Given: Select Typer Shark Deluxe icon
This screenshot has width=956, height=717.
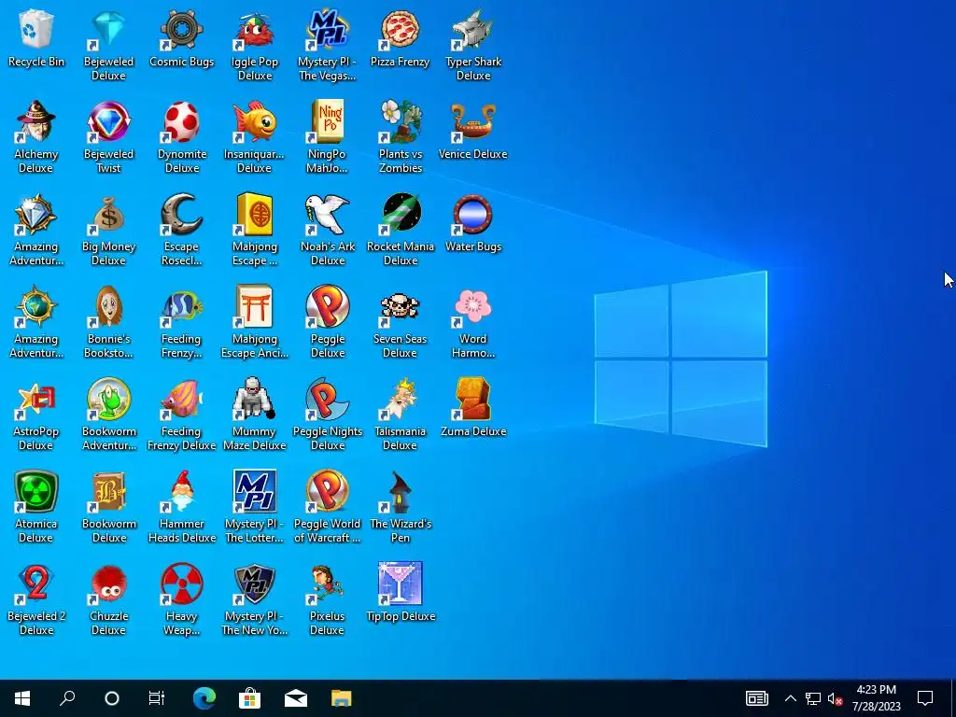Looking at the screenshot, I should pos(473,29).
